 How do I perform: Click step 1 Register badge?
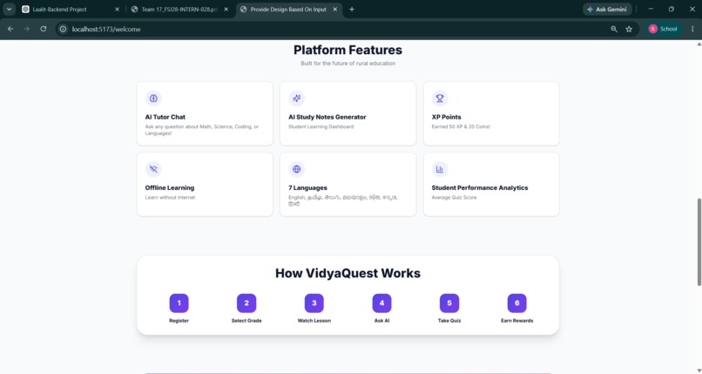point(179,303)
